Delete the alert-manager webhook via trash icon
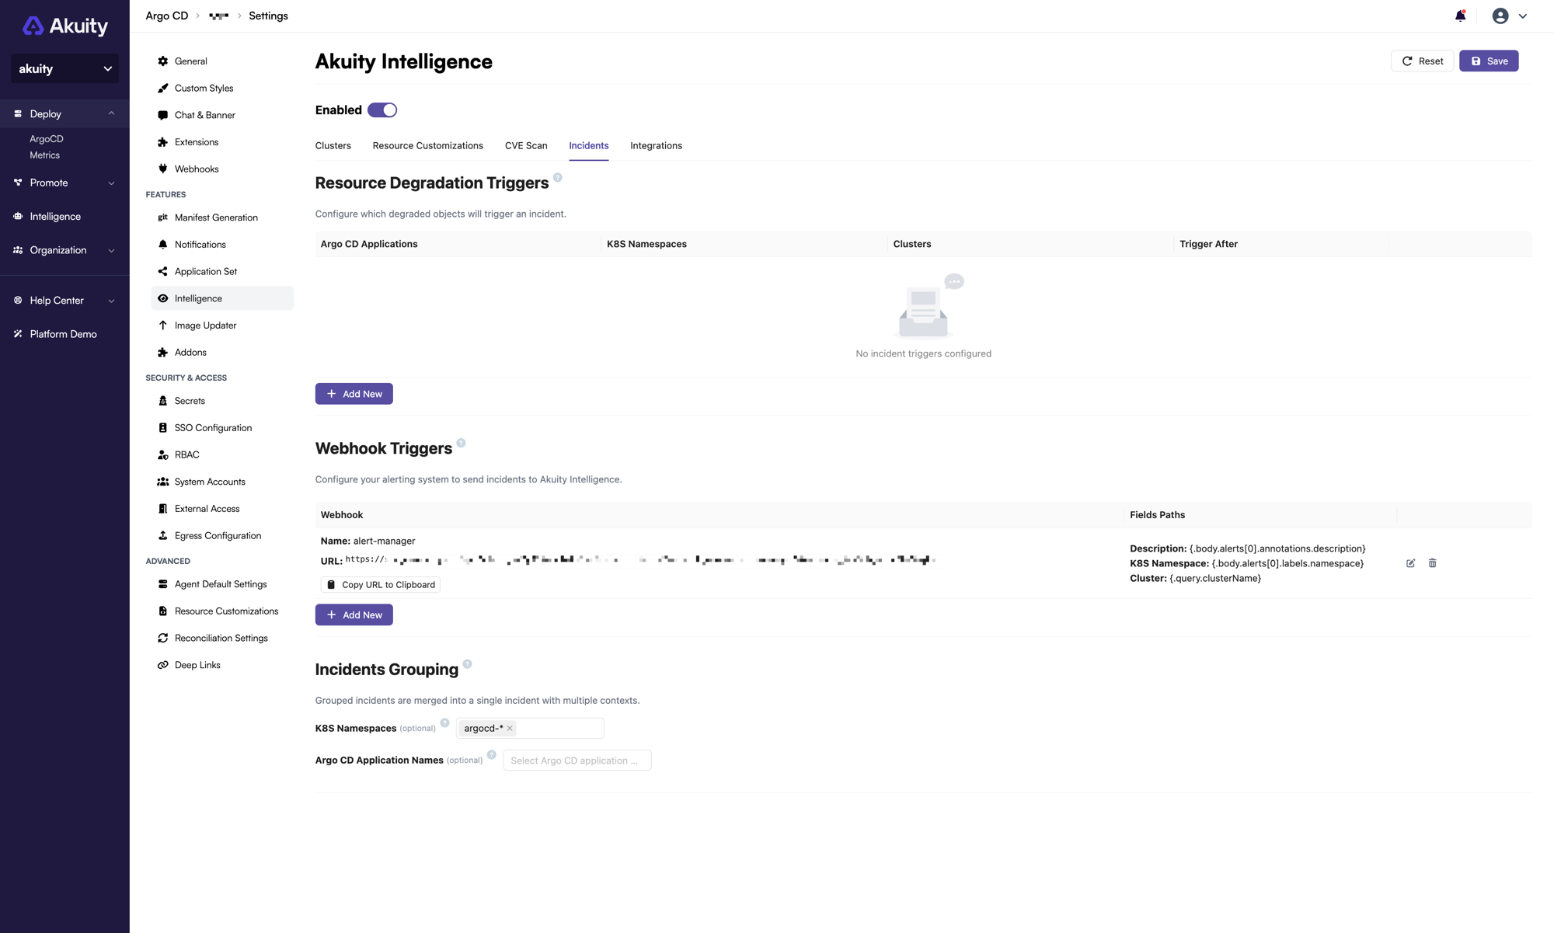Viewport: 1554px width, 933px height. click(1432, 563)
